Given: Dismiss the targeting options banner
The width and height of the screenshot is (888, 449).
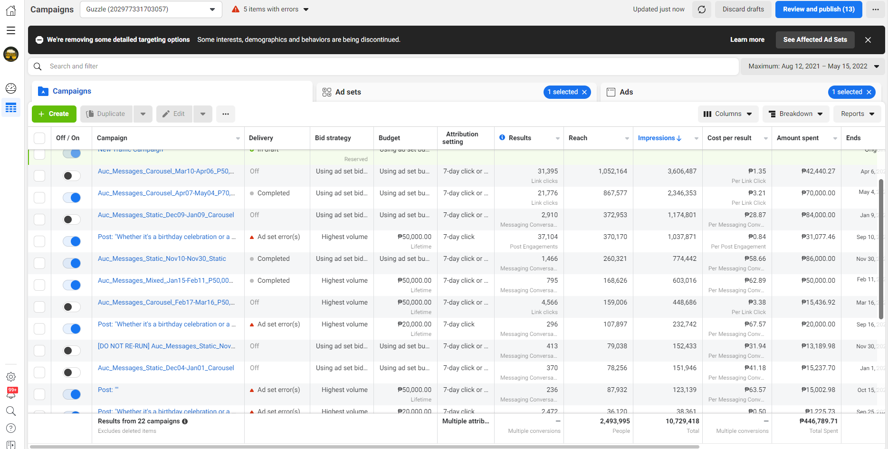Looking at the screenshot, I should point(868,40).
